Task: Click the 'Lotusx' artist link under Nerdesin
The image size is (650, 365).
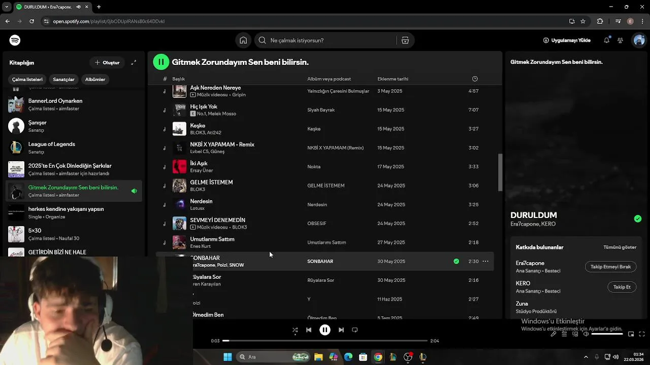Action: [197, 208]
